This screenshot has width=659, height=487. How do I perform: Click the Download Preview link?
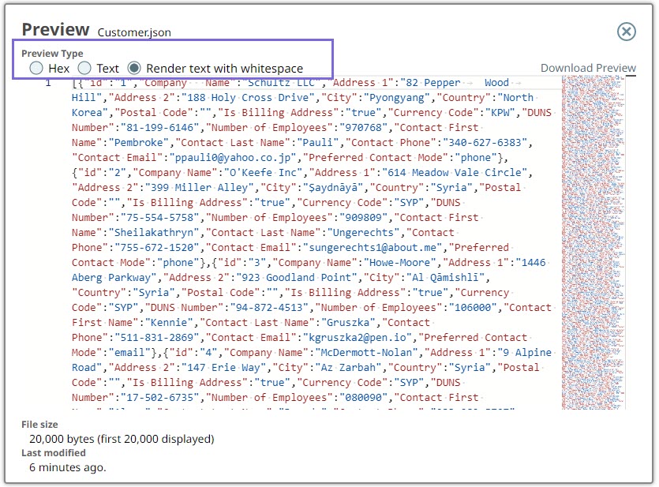(588, 68)
